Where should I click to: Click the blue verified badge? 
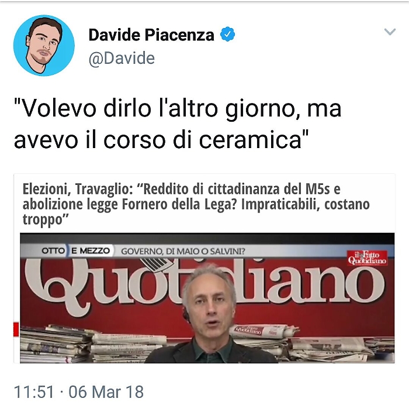(x=227, y=34)
